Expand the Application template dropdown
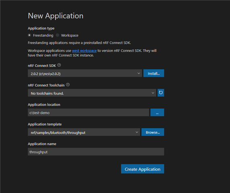Image resolution: width=230 pixels, height=193 pixels. 84,132
